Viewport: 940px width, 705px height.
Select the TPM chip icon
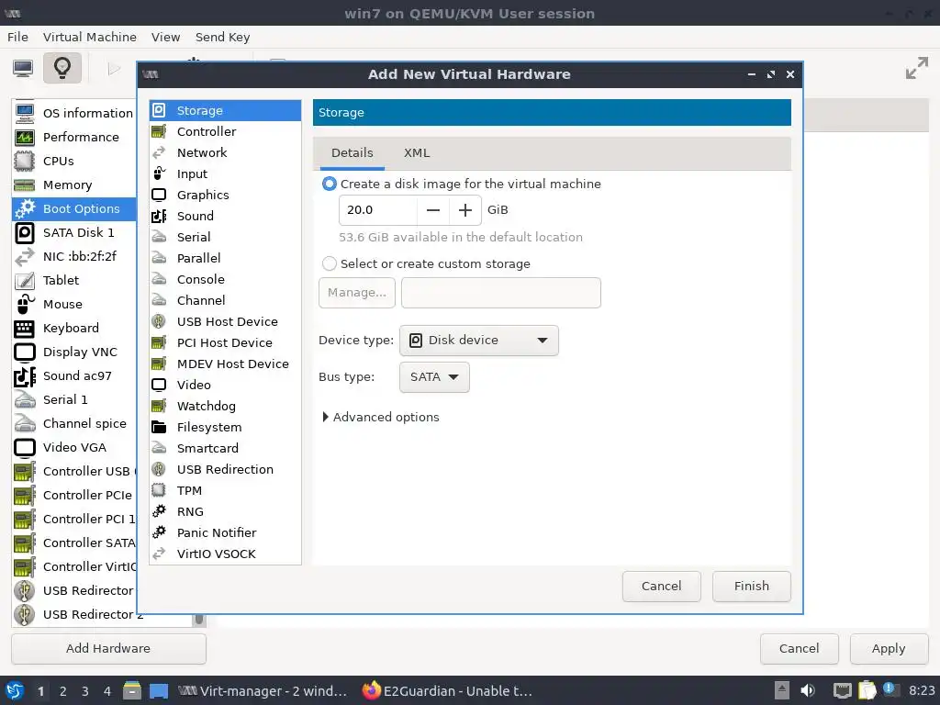click(x=159, y=490)
